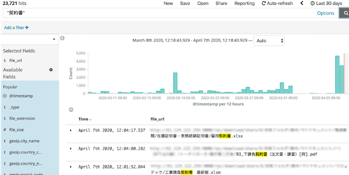Collapse the field sidebar arrow icon
The image size is (349, 175).
pyautogui.click(x=62, y=38)
